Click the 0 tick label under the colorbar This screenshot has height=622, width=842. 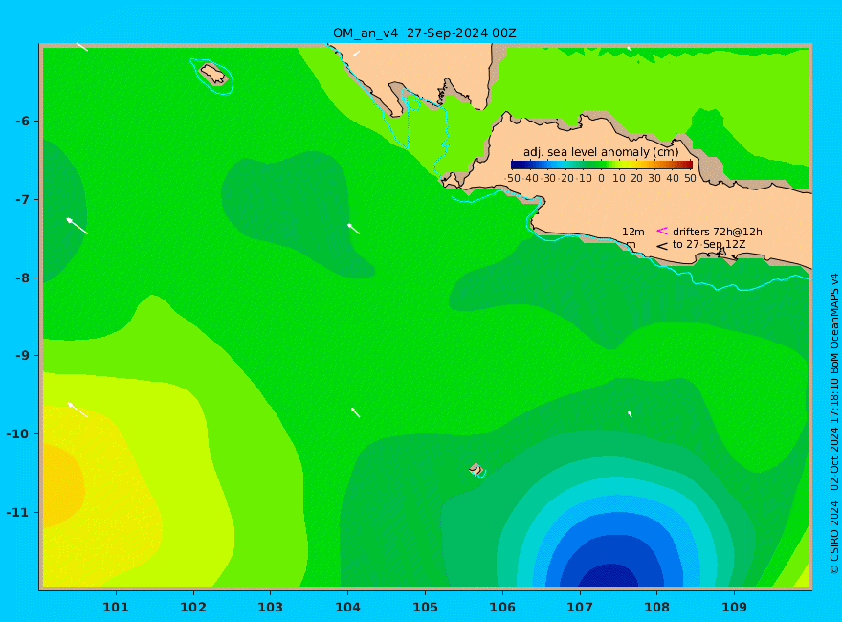coord(602,178)
